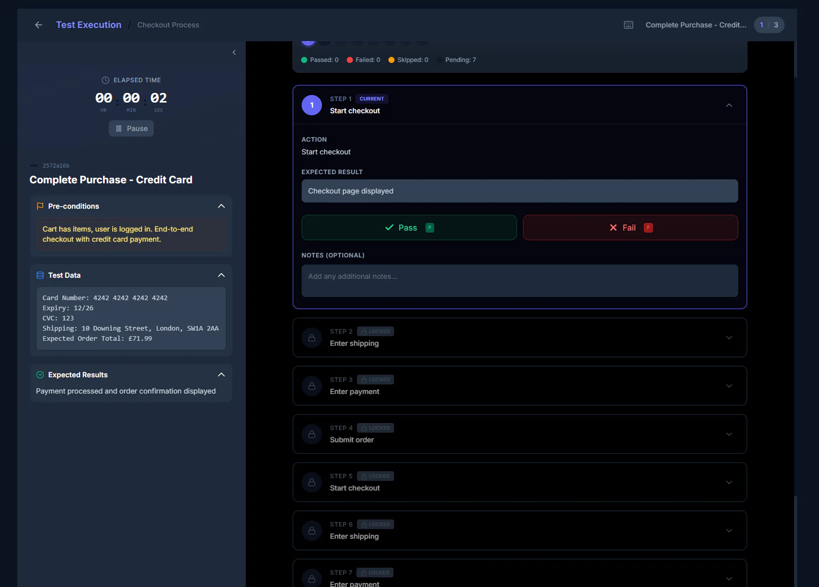Click the notes input field

[520, 281]
